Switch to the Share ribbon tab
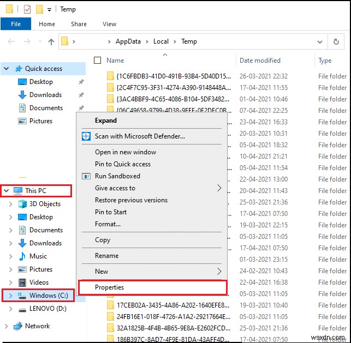This screenshot has width=351, height=343. click(79, 24)
